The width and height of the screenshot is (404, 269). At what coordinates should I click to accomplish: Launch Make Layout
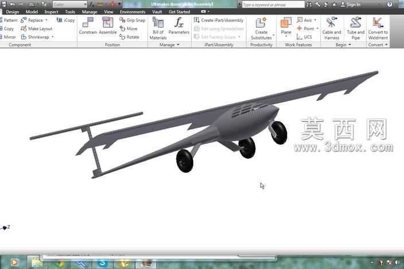pyautogui.click(x=37, y=29)
